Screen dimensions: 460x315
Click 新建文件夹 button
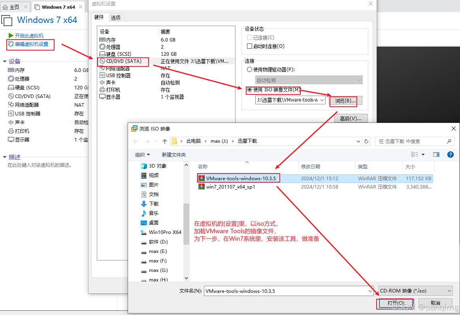[x=173, y=155]
